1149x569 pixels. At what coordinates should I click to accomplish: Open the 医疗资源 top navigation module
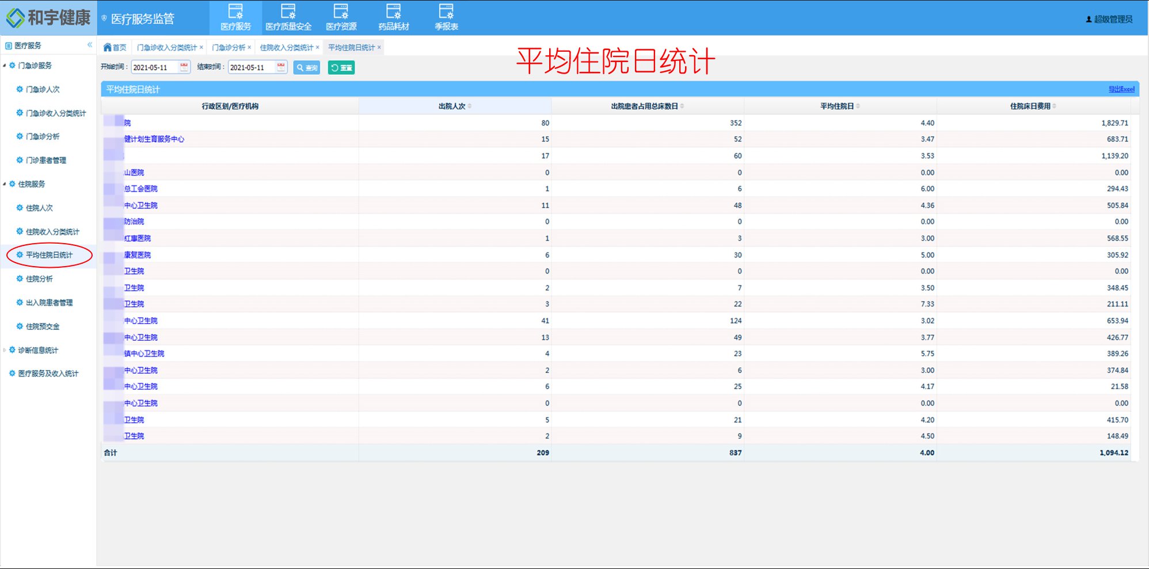coord(341,17)
